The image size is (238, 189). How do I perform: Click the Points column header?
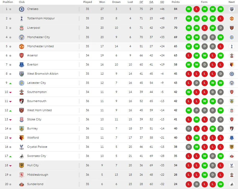tap(176, 2)
